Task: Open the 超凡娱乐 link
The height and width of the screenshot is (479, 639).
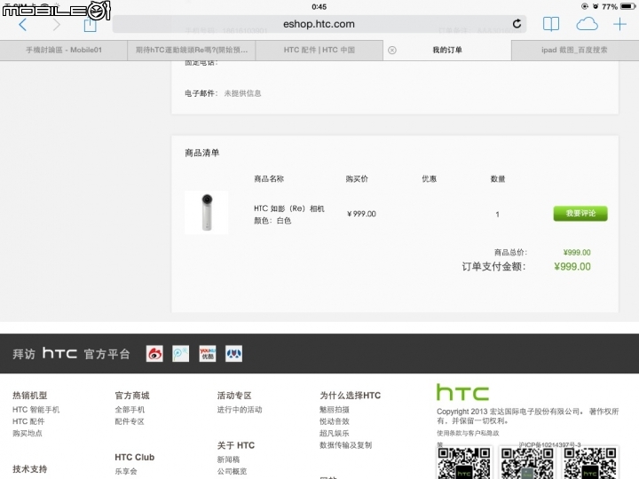Action: pyautogui.click(x=335, y=434)
